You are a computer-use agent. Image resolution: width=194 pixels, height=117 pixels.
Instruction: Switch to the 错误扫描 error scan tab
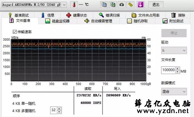[109, 15]
